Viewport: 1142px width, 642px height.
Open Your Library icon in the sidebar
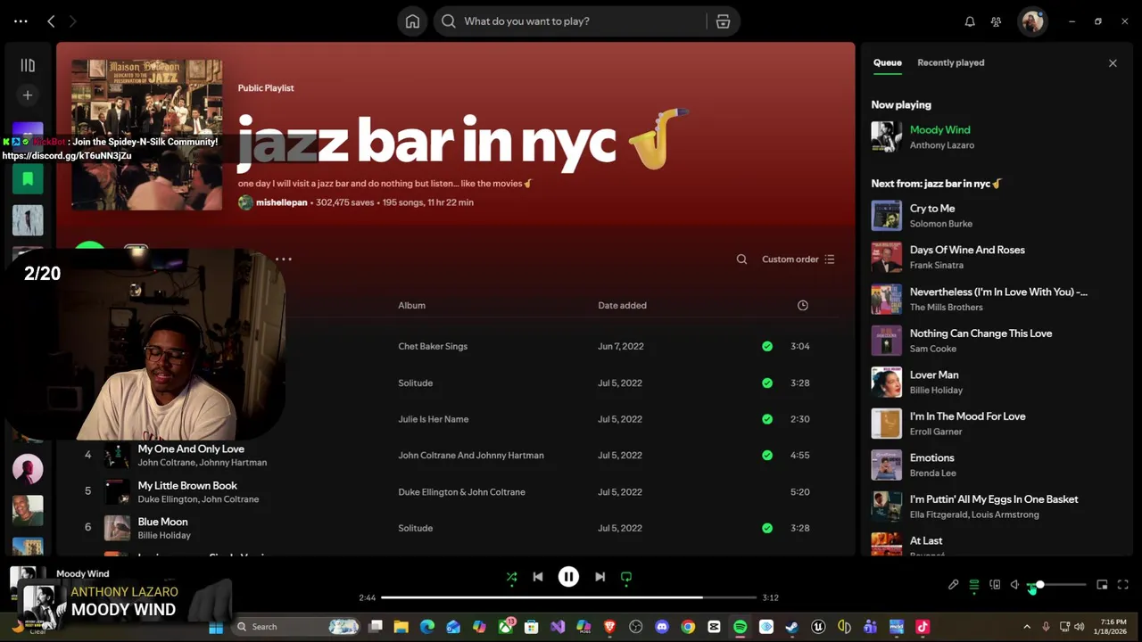[x=28, y=65]
